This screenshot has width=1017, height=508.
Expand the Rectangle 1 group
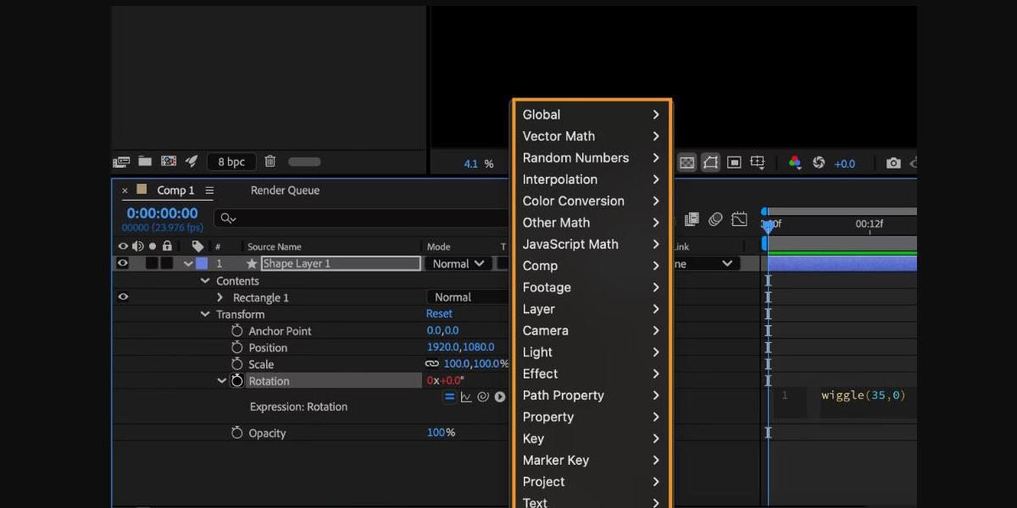[220, 298]
